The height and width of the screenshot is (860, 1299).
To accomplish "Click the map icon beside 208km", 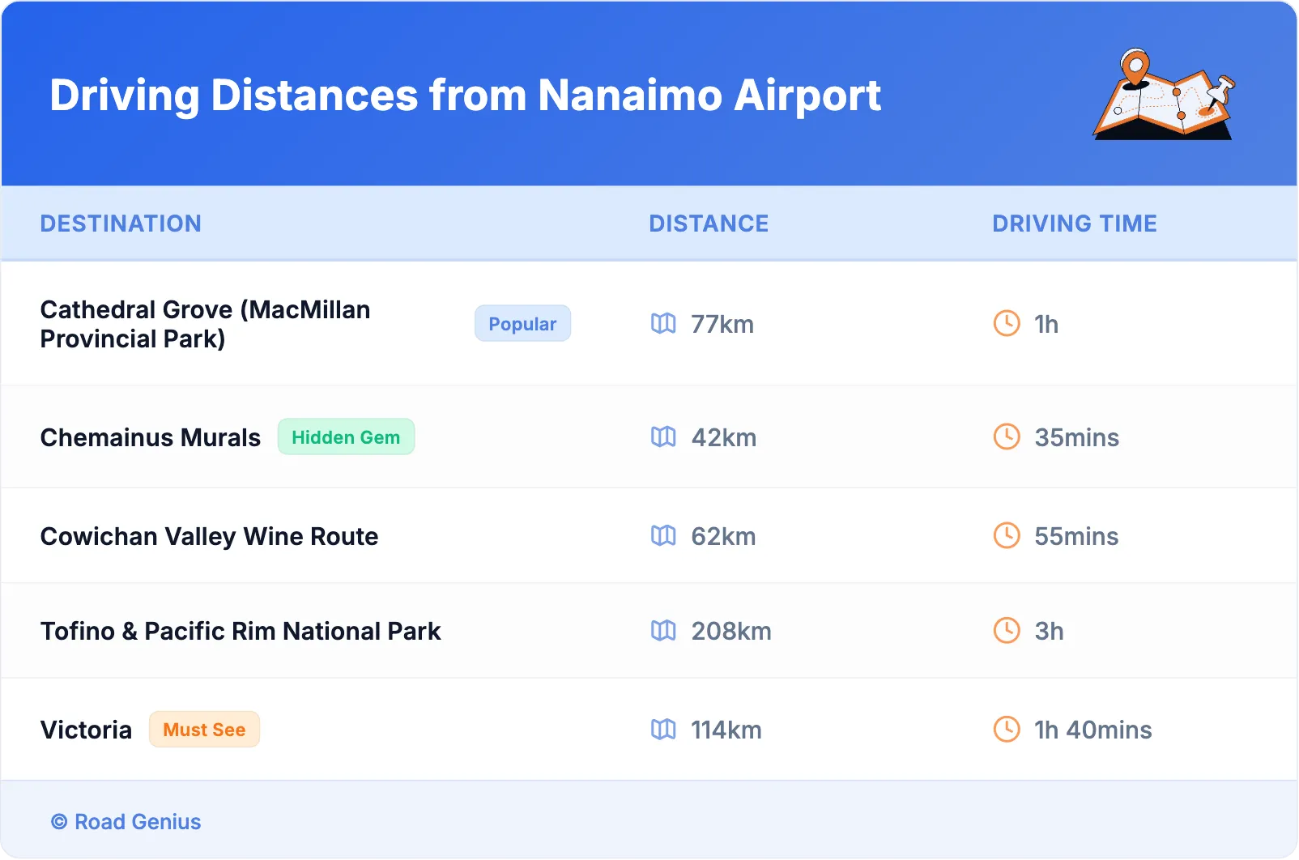I will point(663,631).
